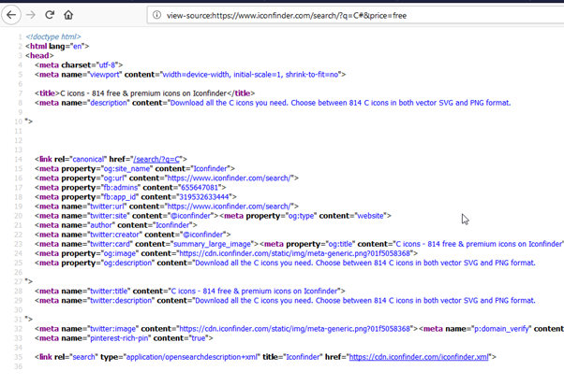Select the meta charset utf-8 line

click(x=79, y=65)
